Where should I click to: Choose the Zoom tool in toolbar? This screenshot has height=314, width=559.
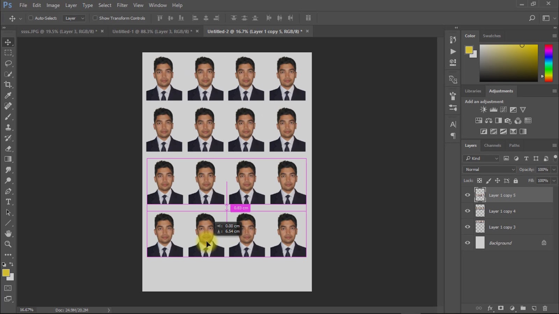[8, 244]
